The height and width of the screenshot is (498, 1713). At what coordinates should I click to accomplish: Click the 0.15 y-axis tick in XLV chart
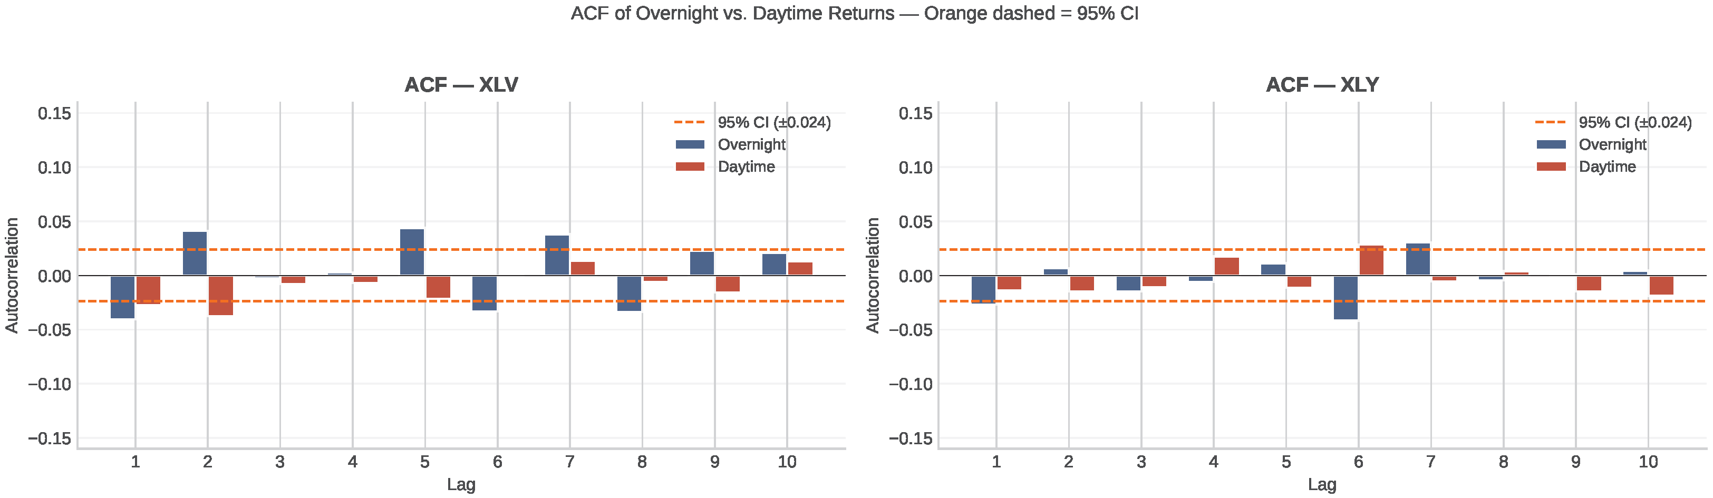click(54, 113)
